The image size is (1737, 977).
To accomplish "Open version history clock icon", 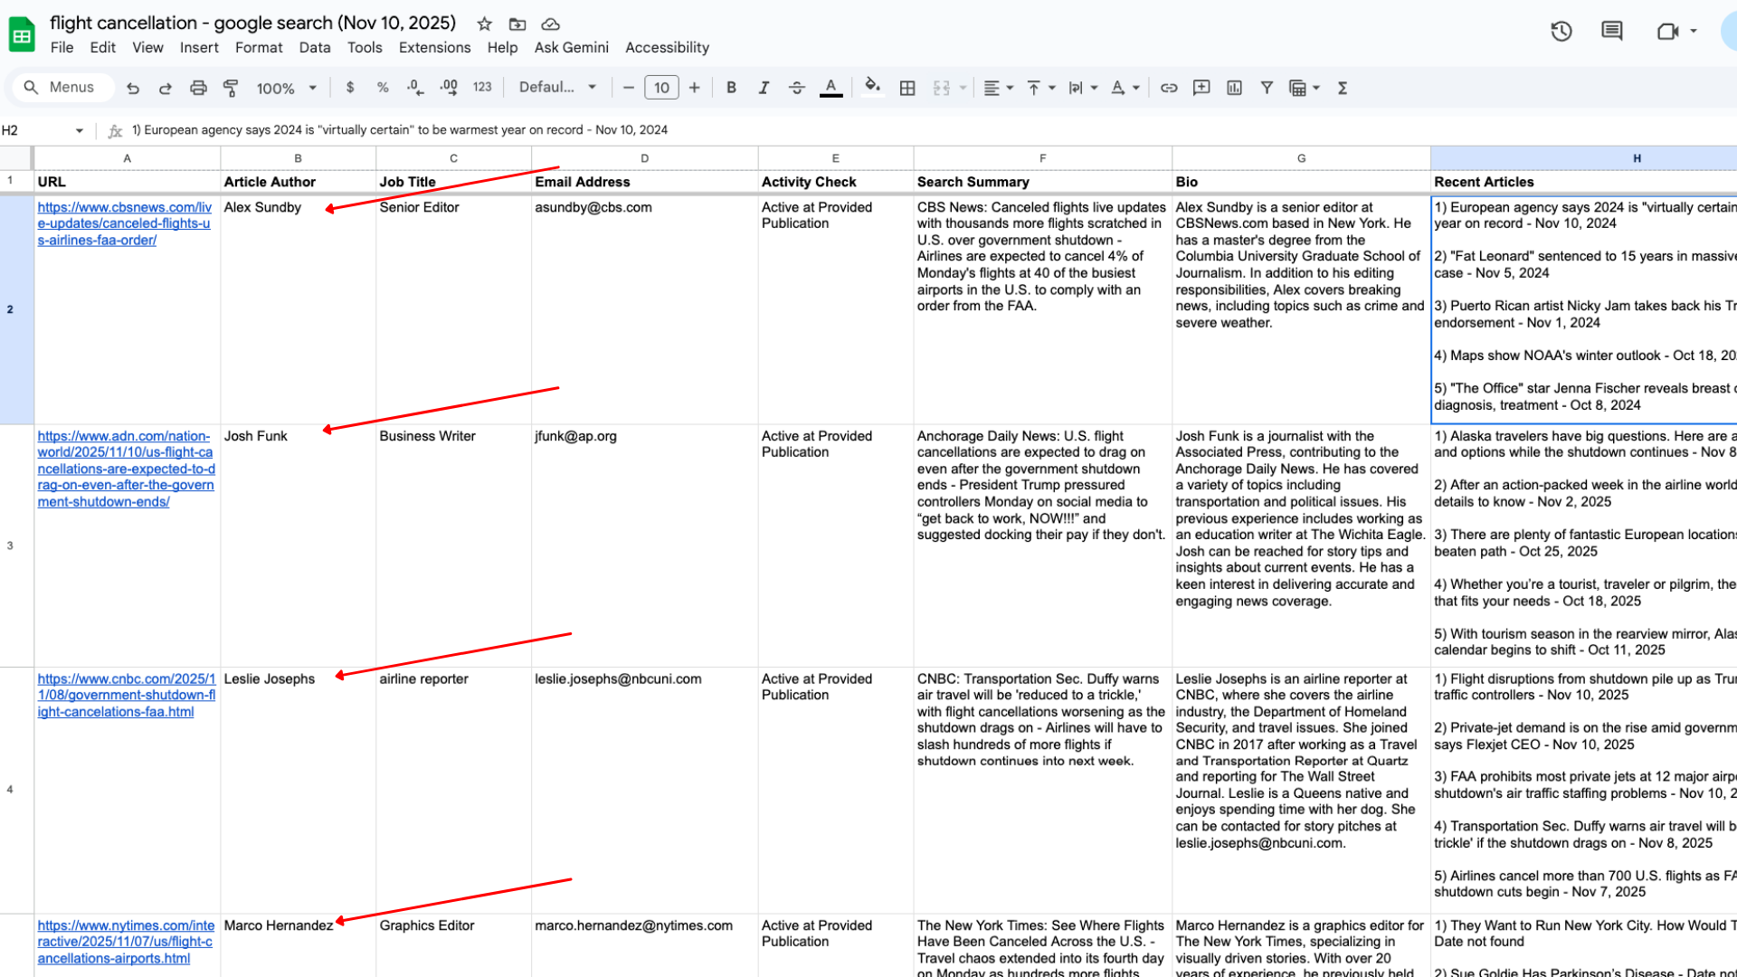I will click(1561, 32).
